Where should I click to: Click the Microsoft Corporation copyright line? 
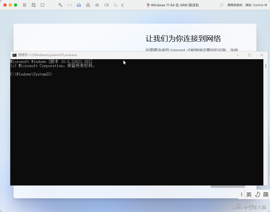(x=52, y=66)
